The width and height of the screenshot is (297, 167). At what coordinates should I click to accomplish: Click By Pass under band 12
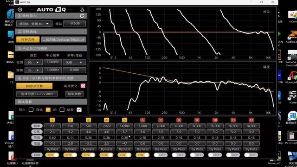[251, 149]
